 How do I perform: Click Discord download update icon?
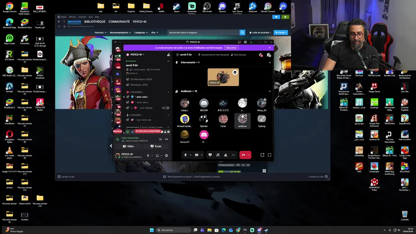251,42
